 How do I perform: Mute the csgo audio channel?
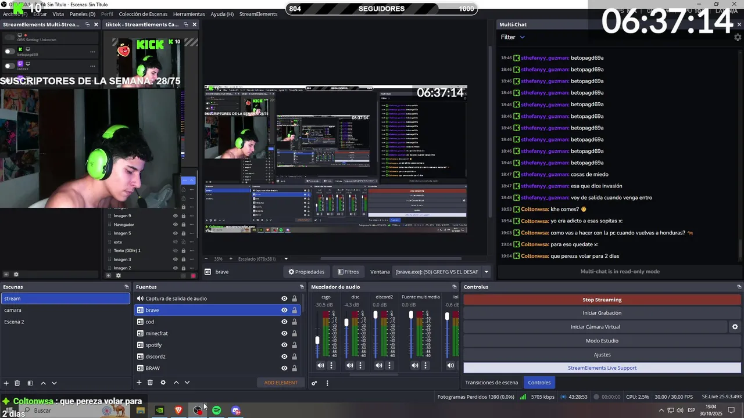[x=320, y=365]
